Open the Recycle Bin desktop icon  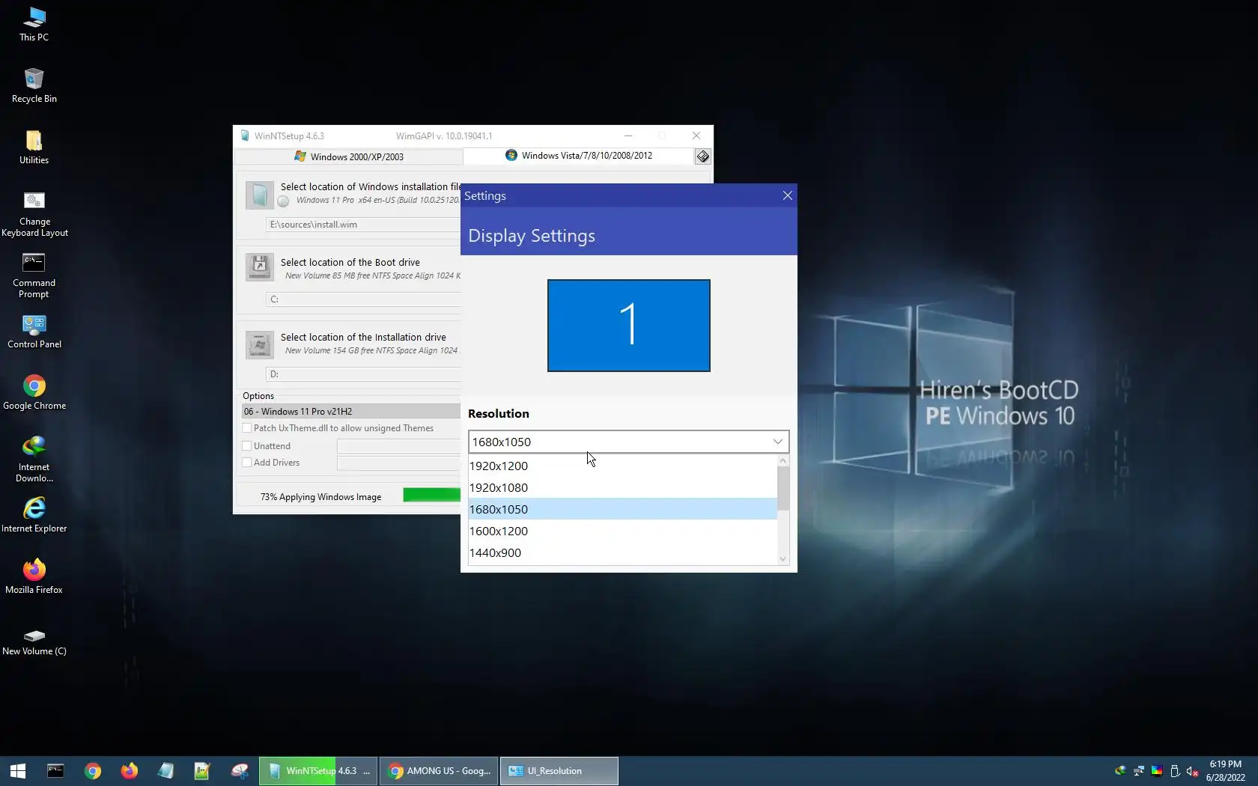point(34,85)
